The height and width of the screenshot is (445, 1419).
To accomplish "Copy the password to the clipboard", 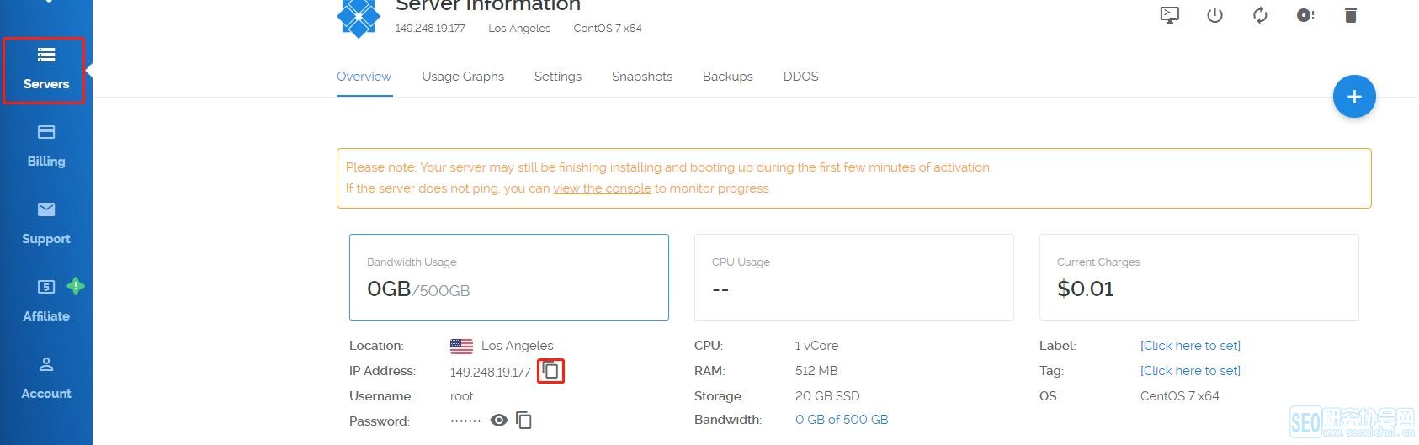I will coord(523,420).
